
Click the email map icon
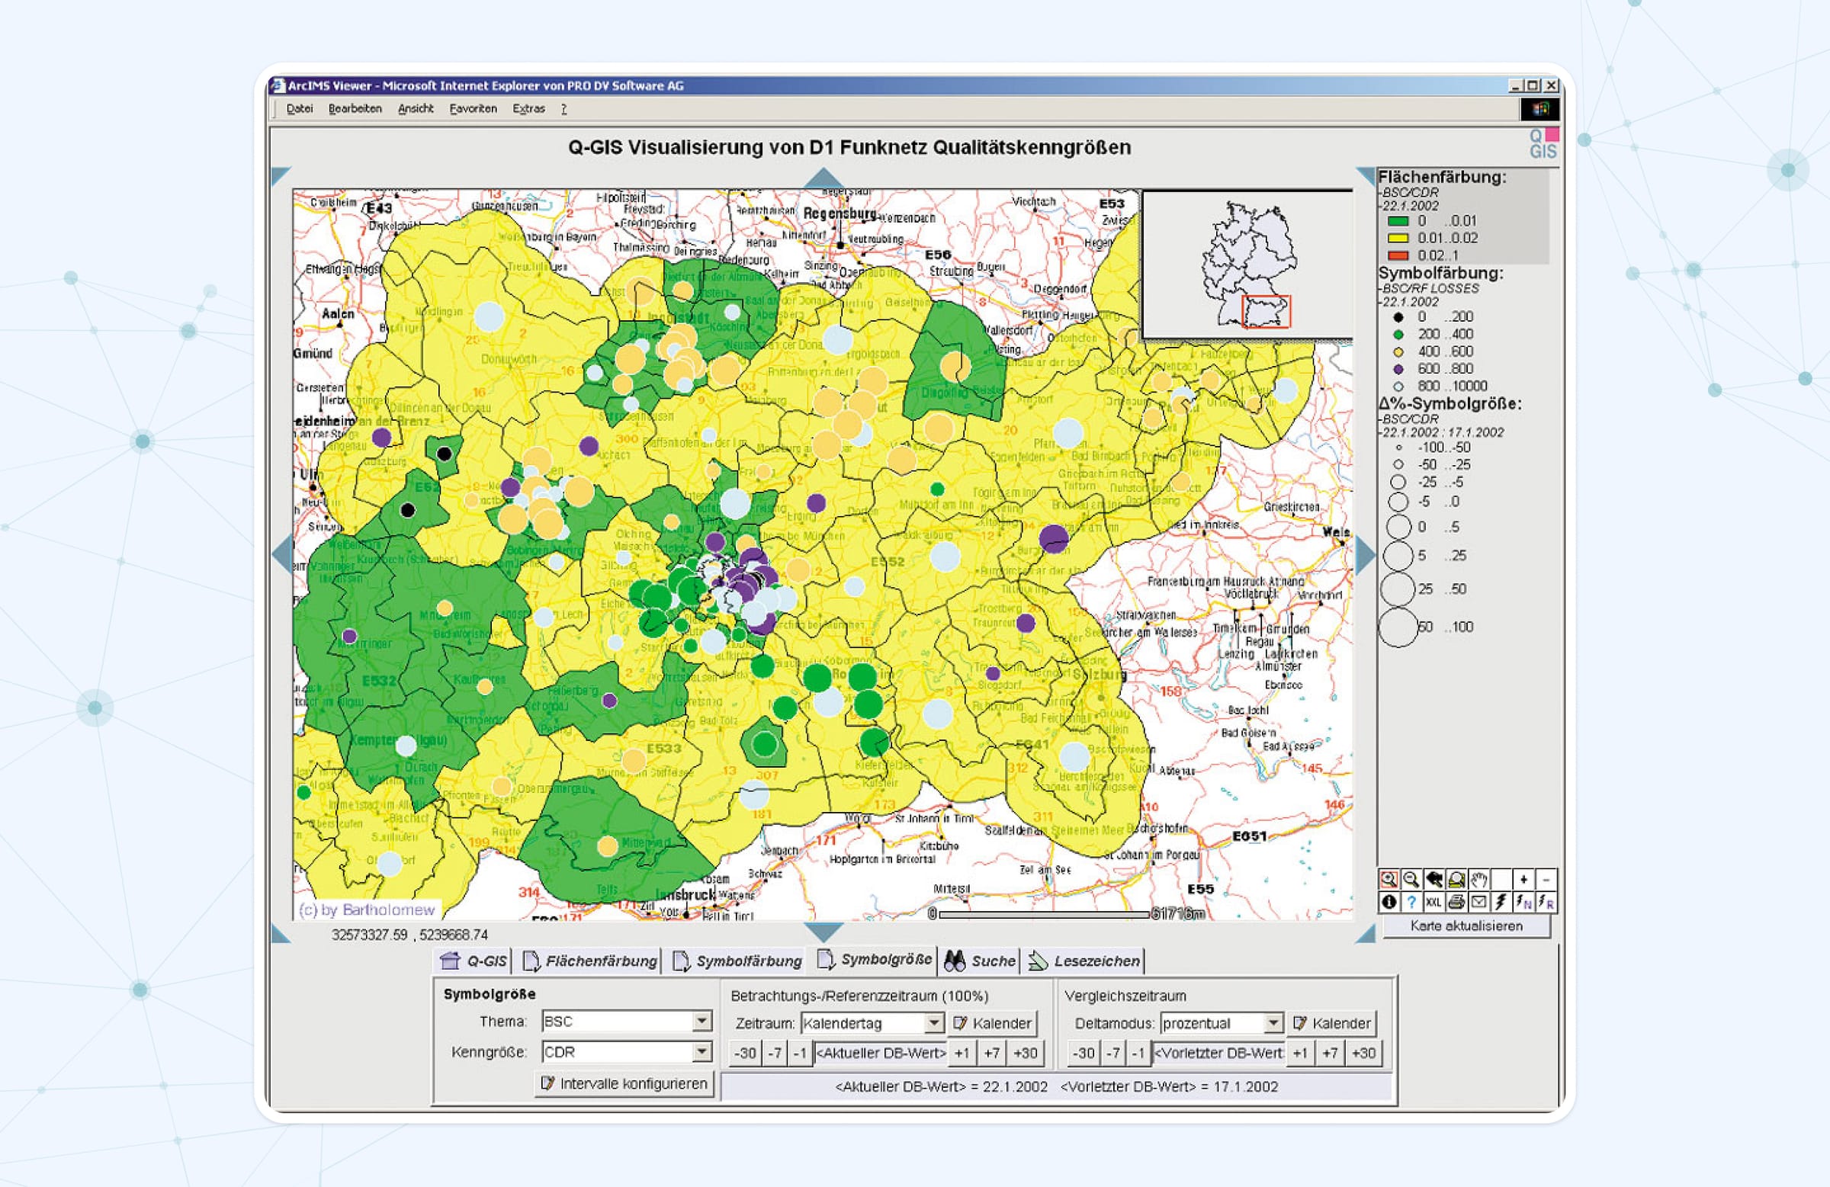(1478, 903)
